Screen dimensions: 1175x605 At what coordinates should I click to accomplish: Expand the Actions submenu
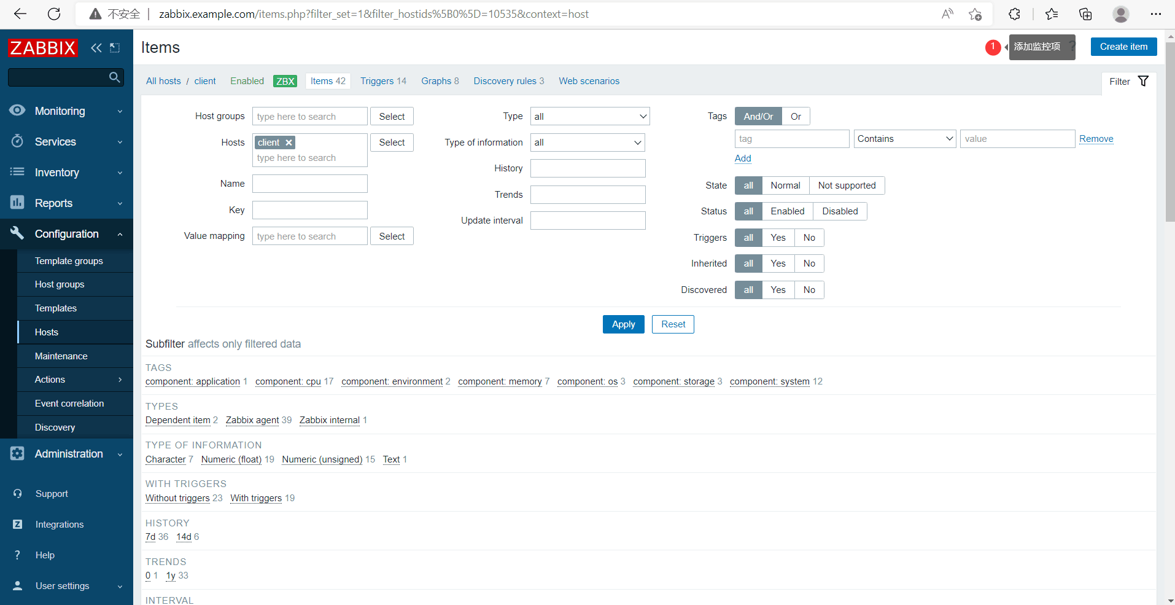pos(120,380)
